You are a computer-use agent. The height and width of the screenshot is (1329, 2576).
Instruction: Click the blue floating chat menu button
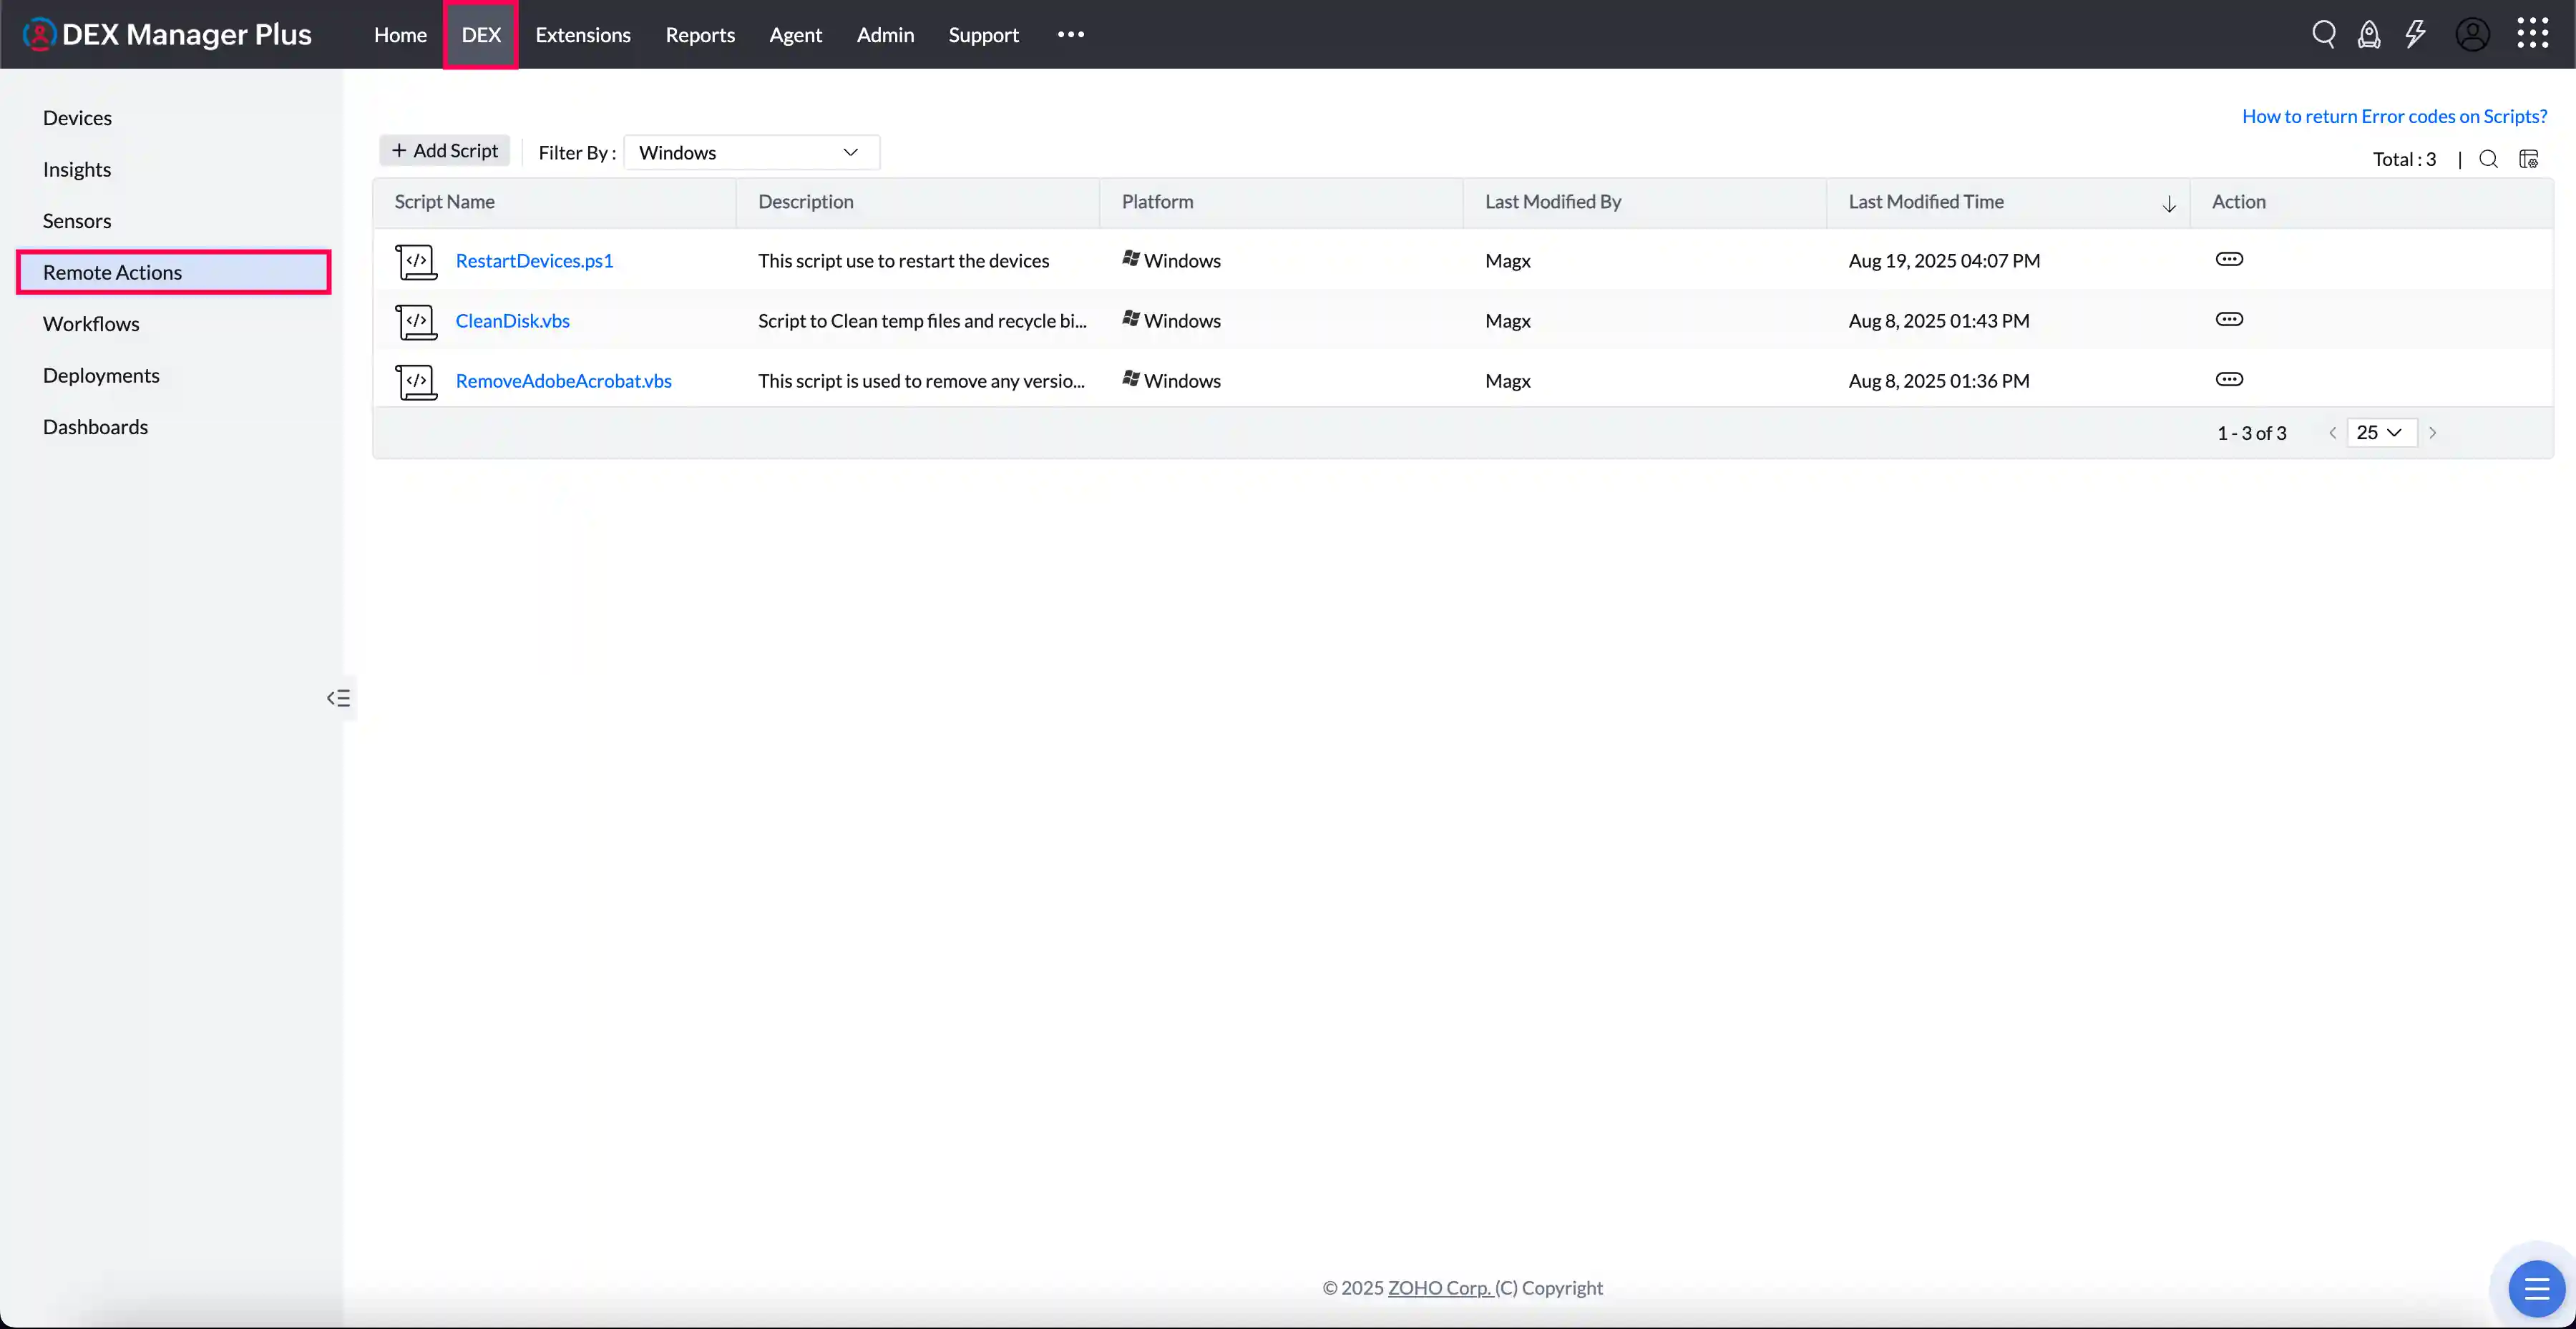(2536, 1289)
